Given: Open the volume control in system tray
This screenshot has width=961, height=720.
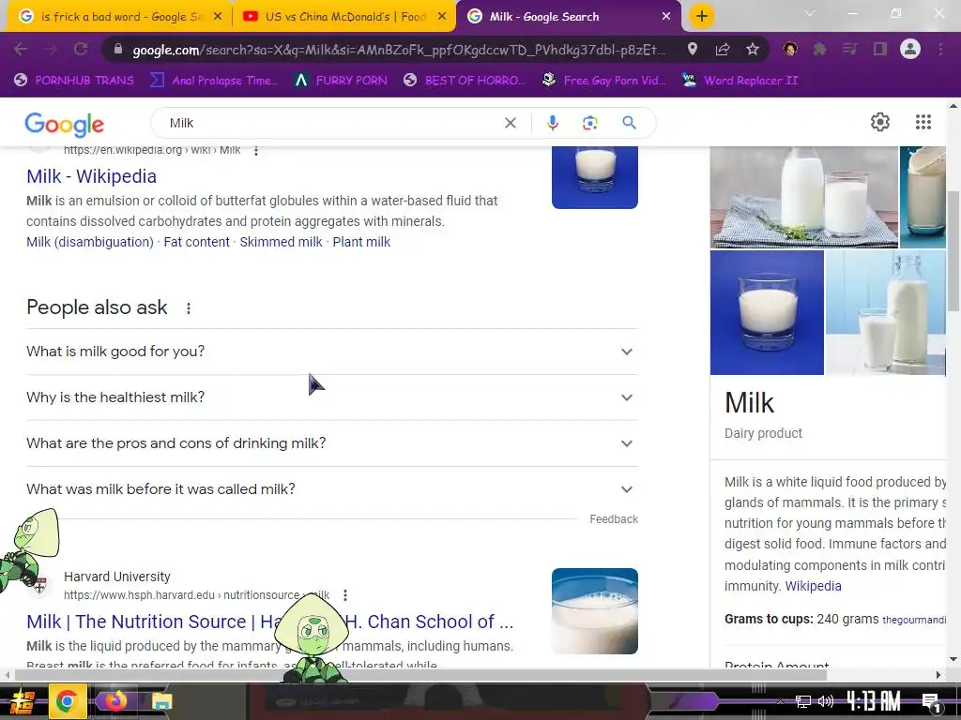Looking at the screenshot, I should (826, 701).
